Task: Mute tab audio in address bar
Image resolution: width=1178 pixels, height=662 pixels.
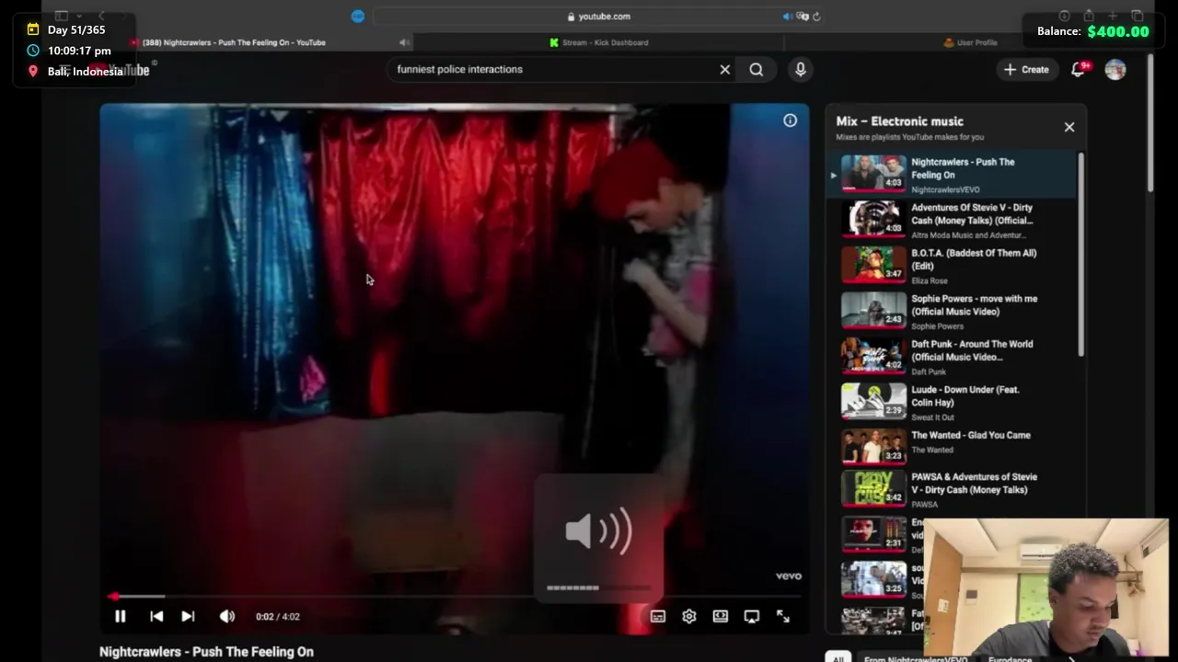Action: [x=787, y=17]
